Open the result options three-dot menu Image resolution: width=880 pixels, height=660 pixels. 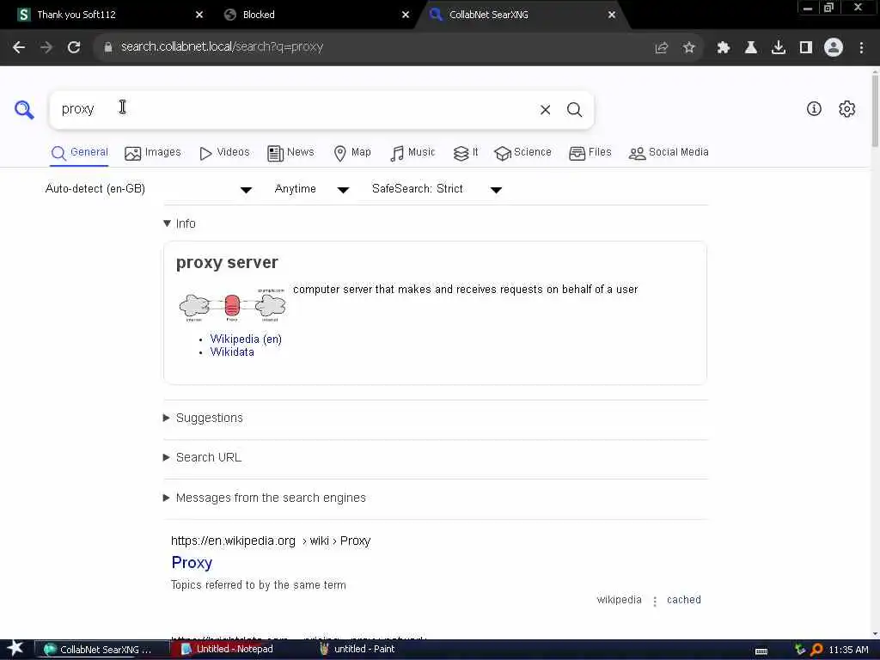[654, 601]
